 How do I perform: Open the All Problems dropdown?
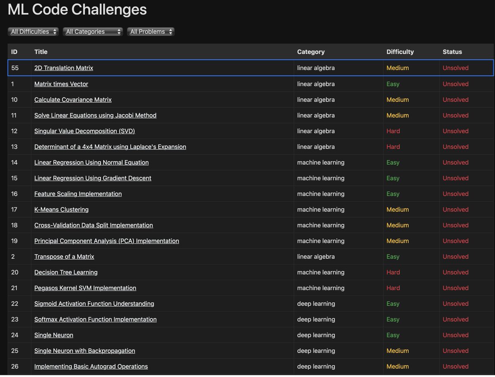pos(151,31)
